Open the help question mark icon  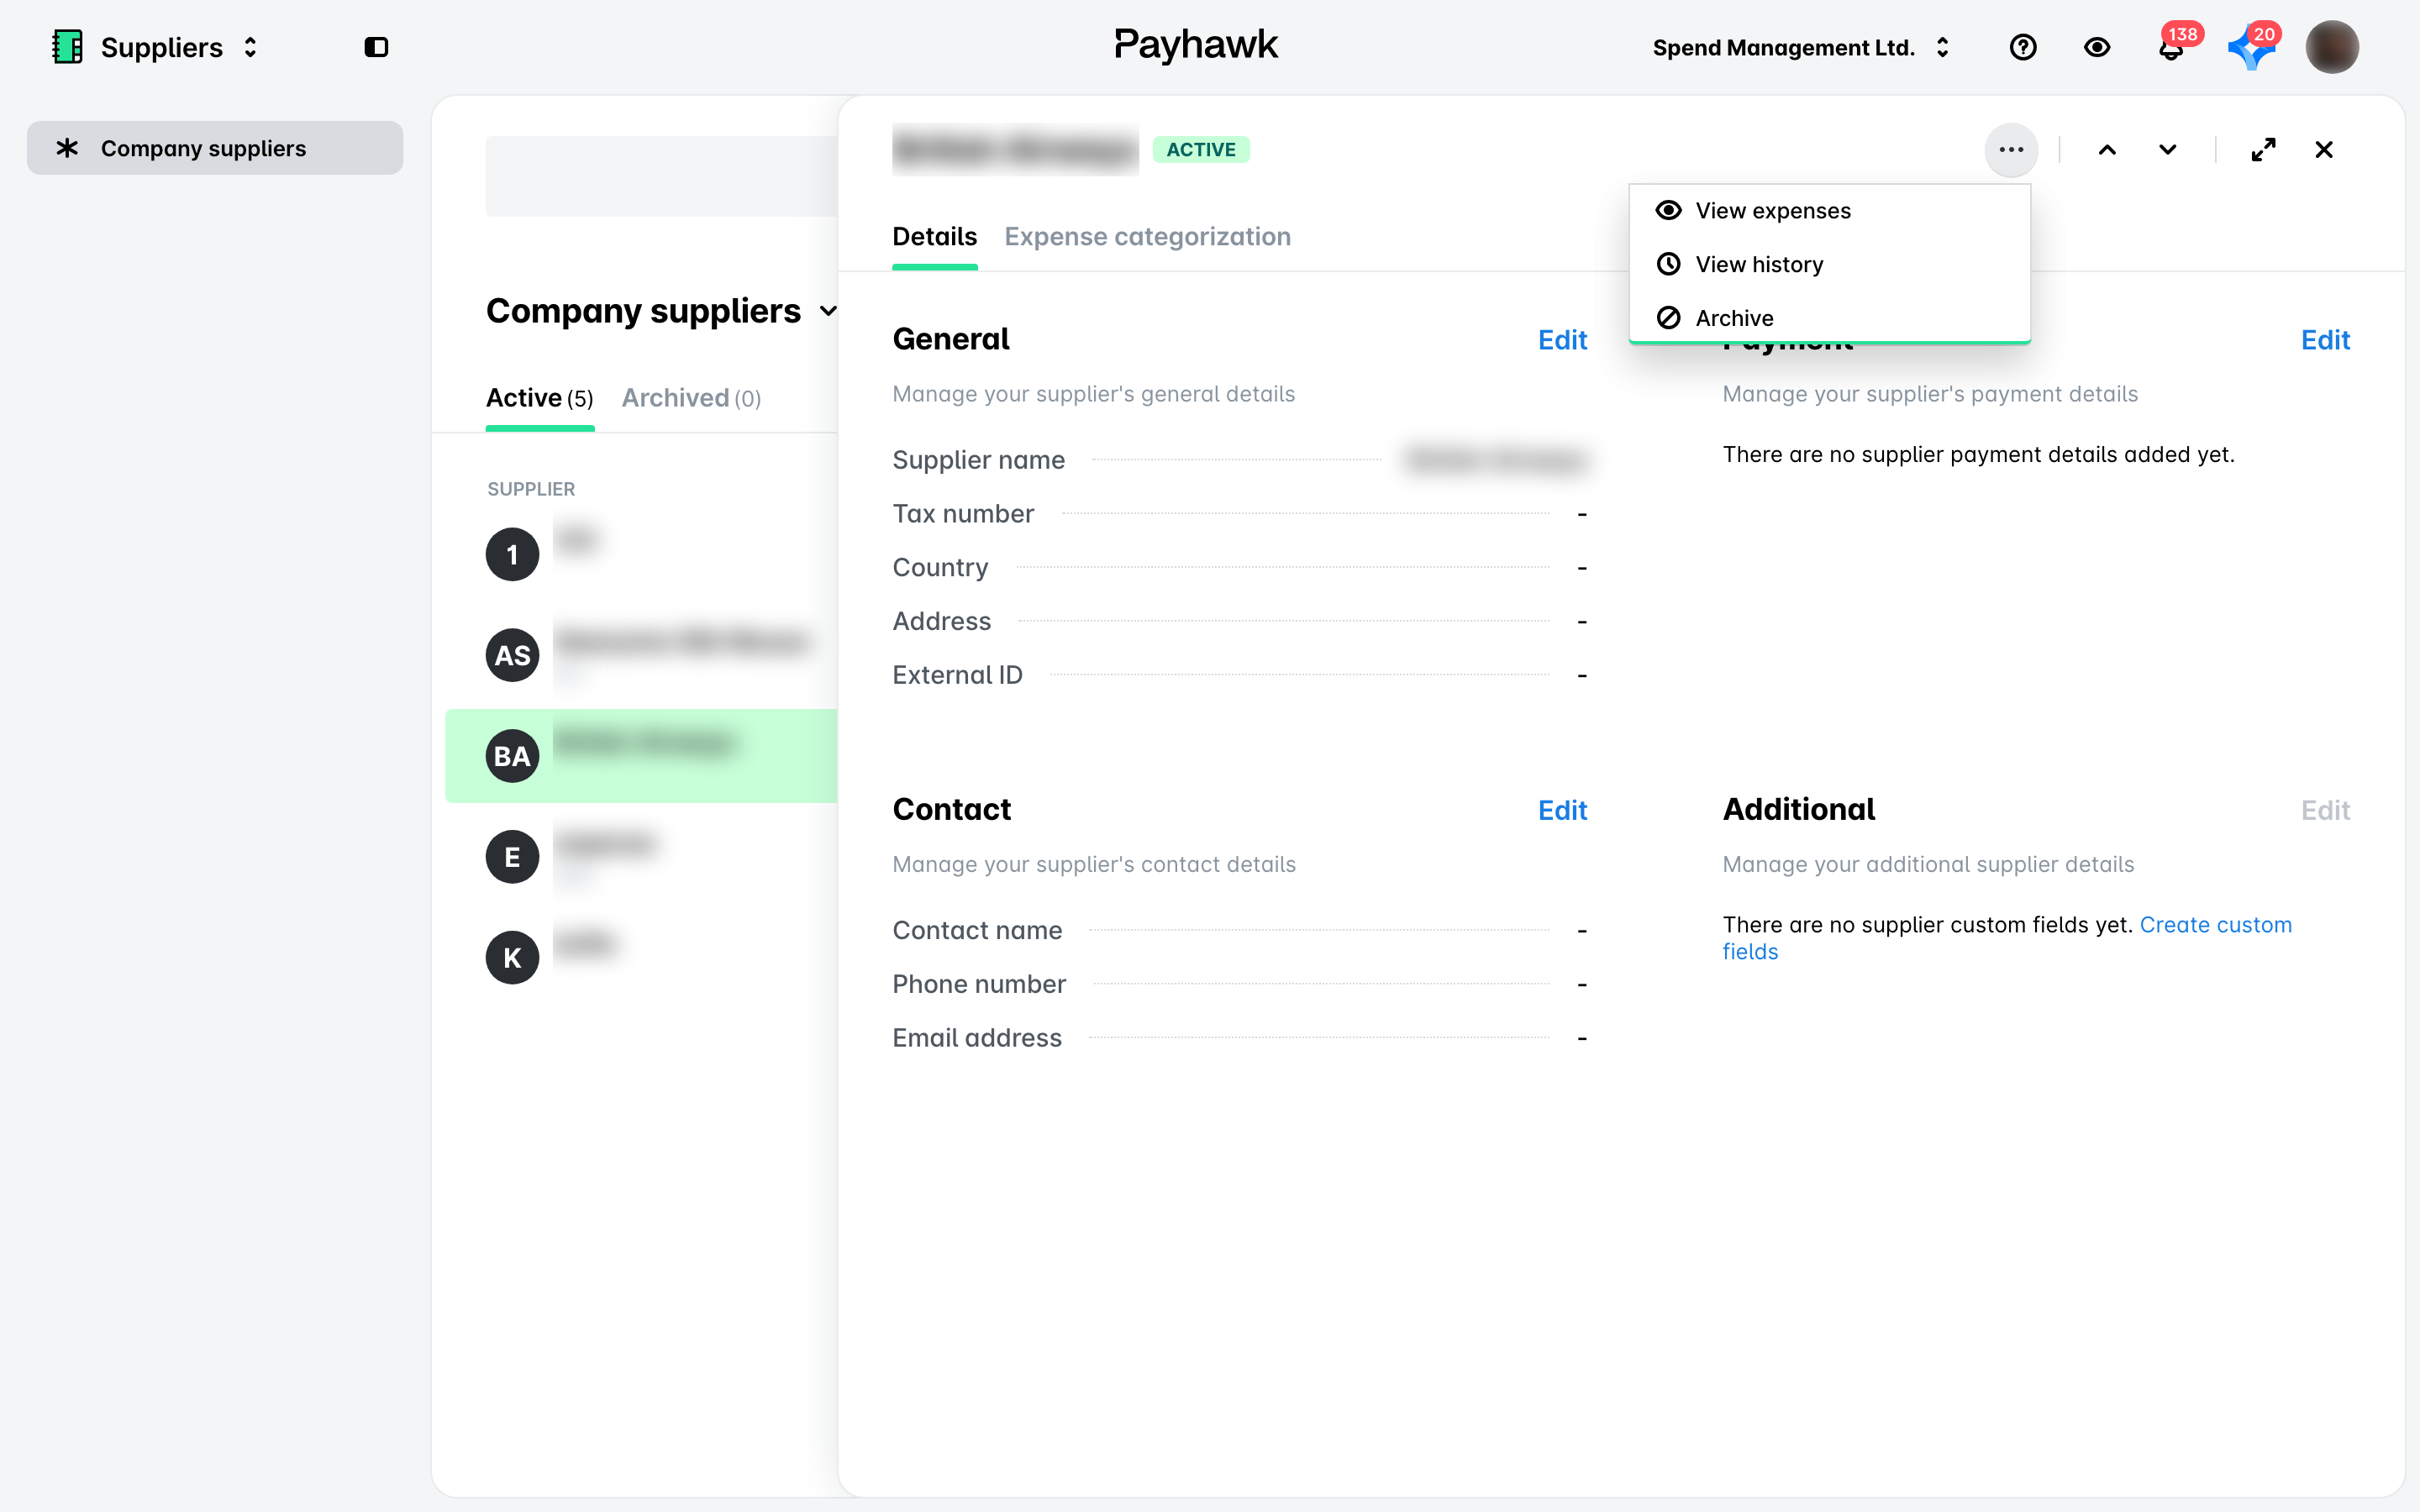click(x=2022, y=47)
